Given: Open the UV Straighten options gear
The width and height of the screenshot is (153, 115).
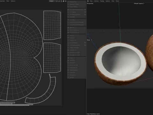Looking at the screenshot, I should tap(85, 43).
